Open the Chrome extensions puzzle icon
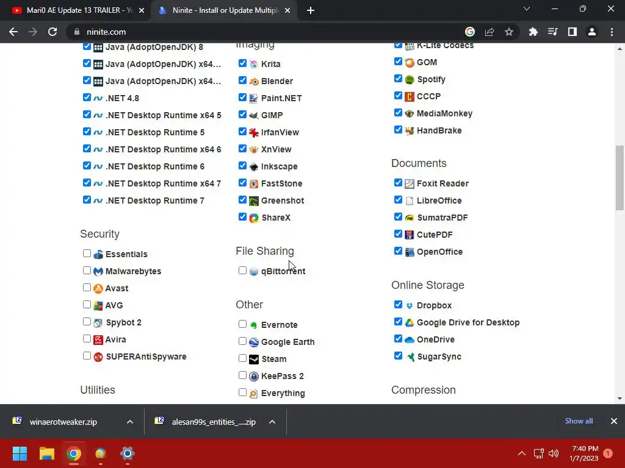This screenshot has height=468, width=625. [x=533, y=32]
